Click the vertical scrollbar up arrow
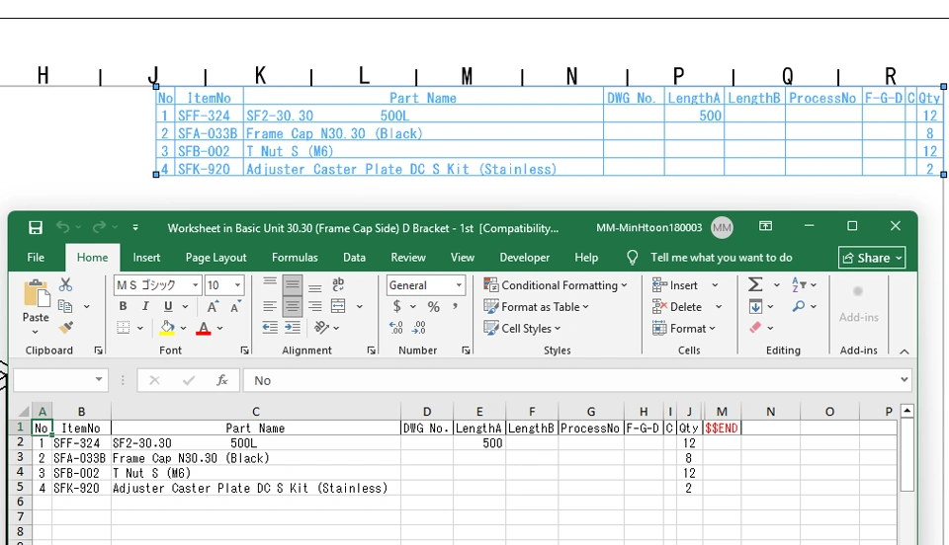This screenshot has height=545, width=949. pos(907,411)
